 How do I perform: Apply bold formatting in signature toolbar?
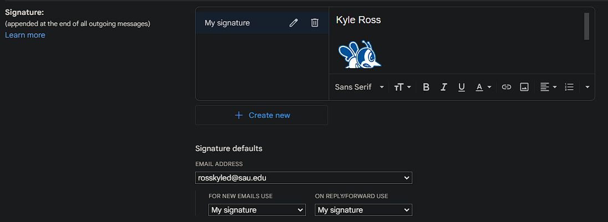(426, 87)
